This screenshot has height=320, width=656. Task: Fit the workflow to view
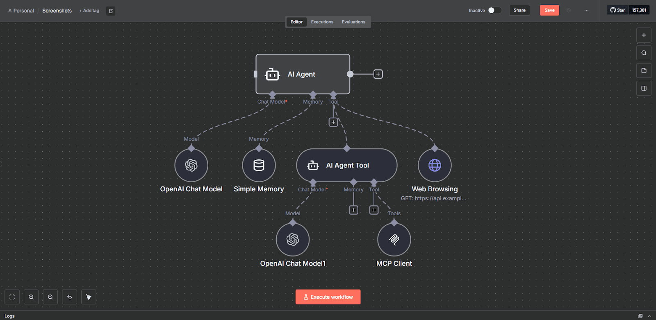coord(12,297)
